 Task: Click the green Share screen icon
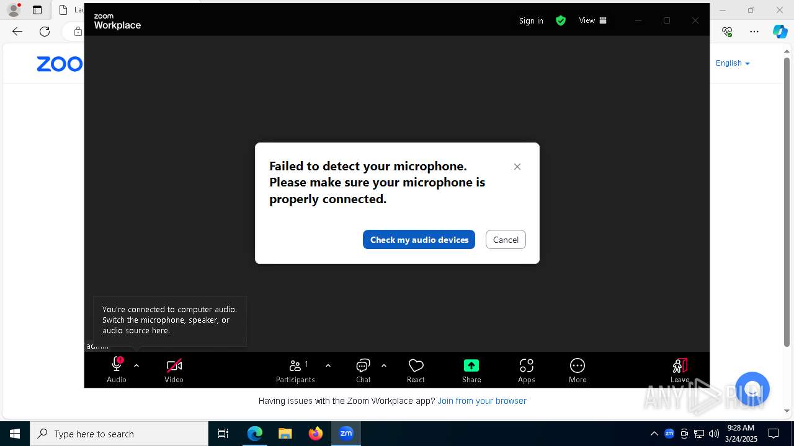[471, 365]
